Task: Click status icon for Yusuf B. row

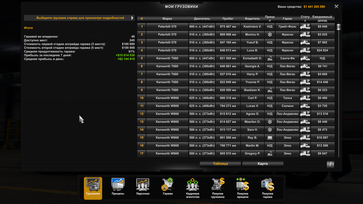Action: [x=305, y=42]
